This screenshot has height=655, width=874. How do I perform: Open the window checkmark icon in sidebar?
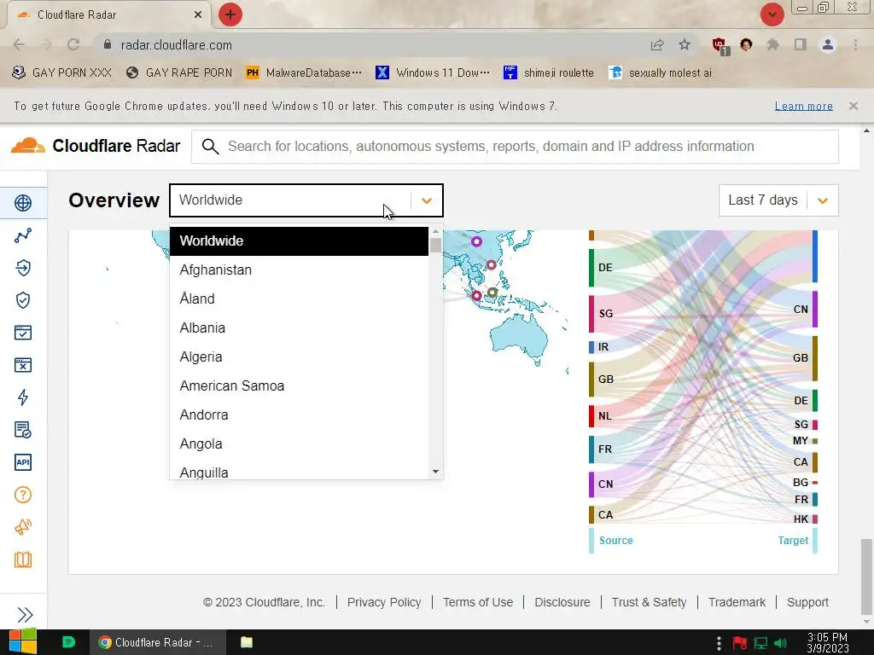(x=23, y=333)
